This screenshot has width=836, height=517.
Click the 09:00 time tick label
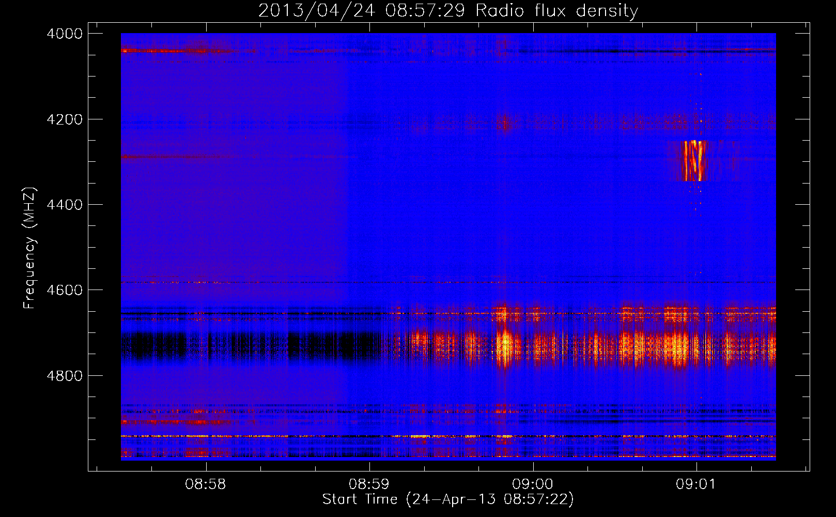pos(533,484)
